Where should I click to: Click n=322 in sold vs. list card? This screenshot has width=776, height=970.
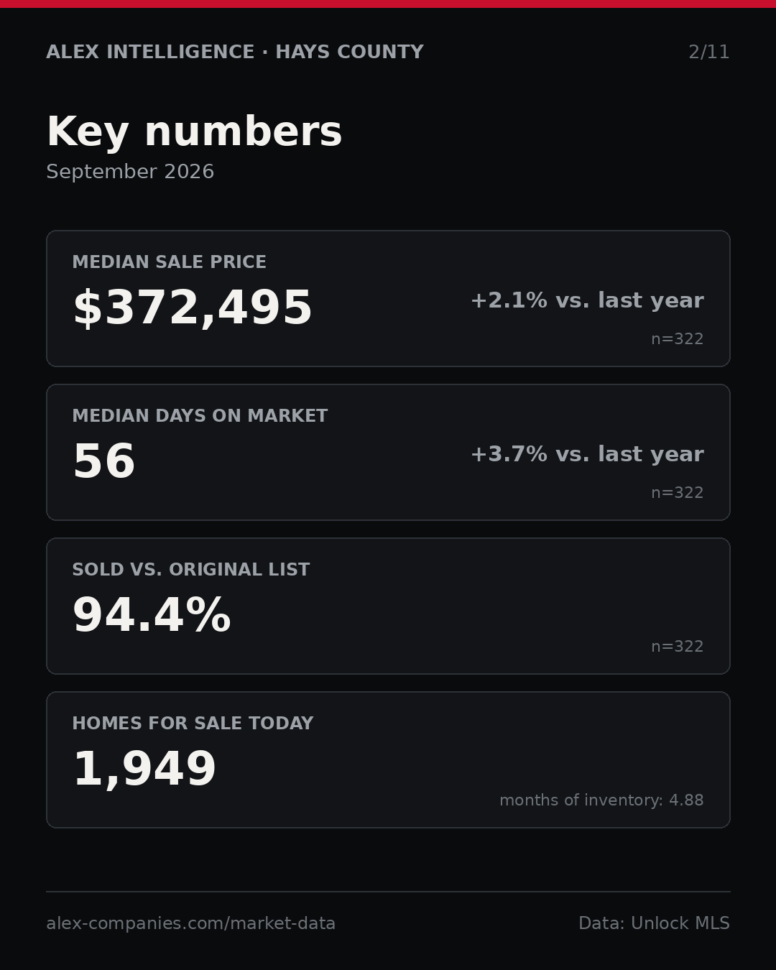[x=678, y=647]
